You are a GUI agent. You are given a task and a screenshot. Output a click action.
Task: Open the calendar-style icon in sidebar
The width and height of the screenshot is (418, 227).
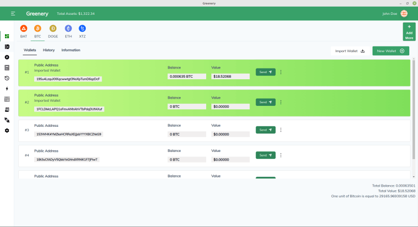7,99
